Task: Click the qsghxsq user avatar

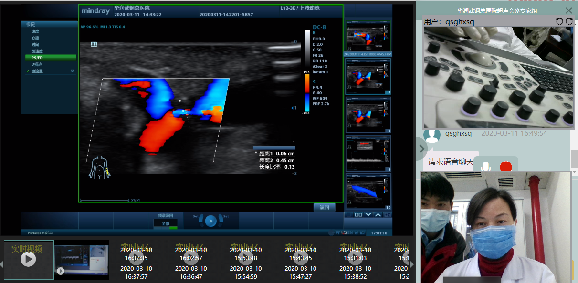Action: coord(432,134)
